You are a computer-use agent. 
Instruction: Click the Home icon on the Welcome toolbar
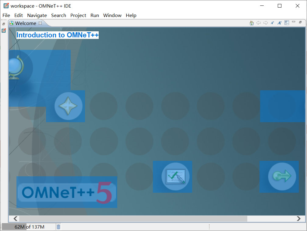point(251,22)
